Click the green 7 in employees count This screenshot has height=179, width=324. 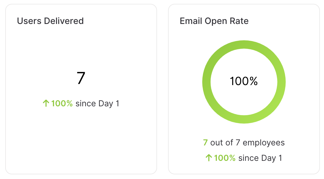pyautogui.click(x=205, y=143)
